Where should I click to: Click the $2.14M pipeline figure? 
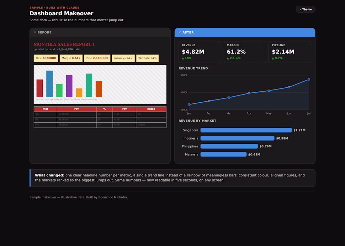283,52
